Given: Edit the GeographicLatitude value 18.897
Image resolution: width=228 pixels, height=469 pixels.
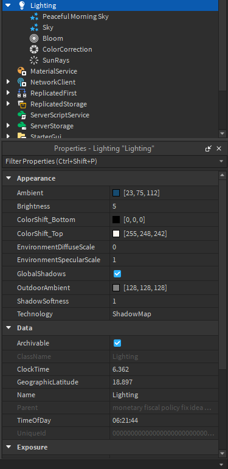Looking at the screenshot, I should [164, 382].
